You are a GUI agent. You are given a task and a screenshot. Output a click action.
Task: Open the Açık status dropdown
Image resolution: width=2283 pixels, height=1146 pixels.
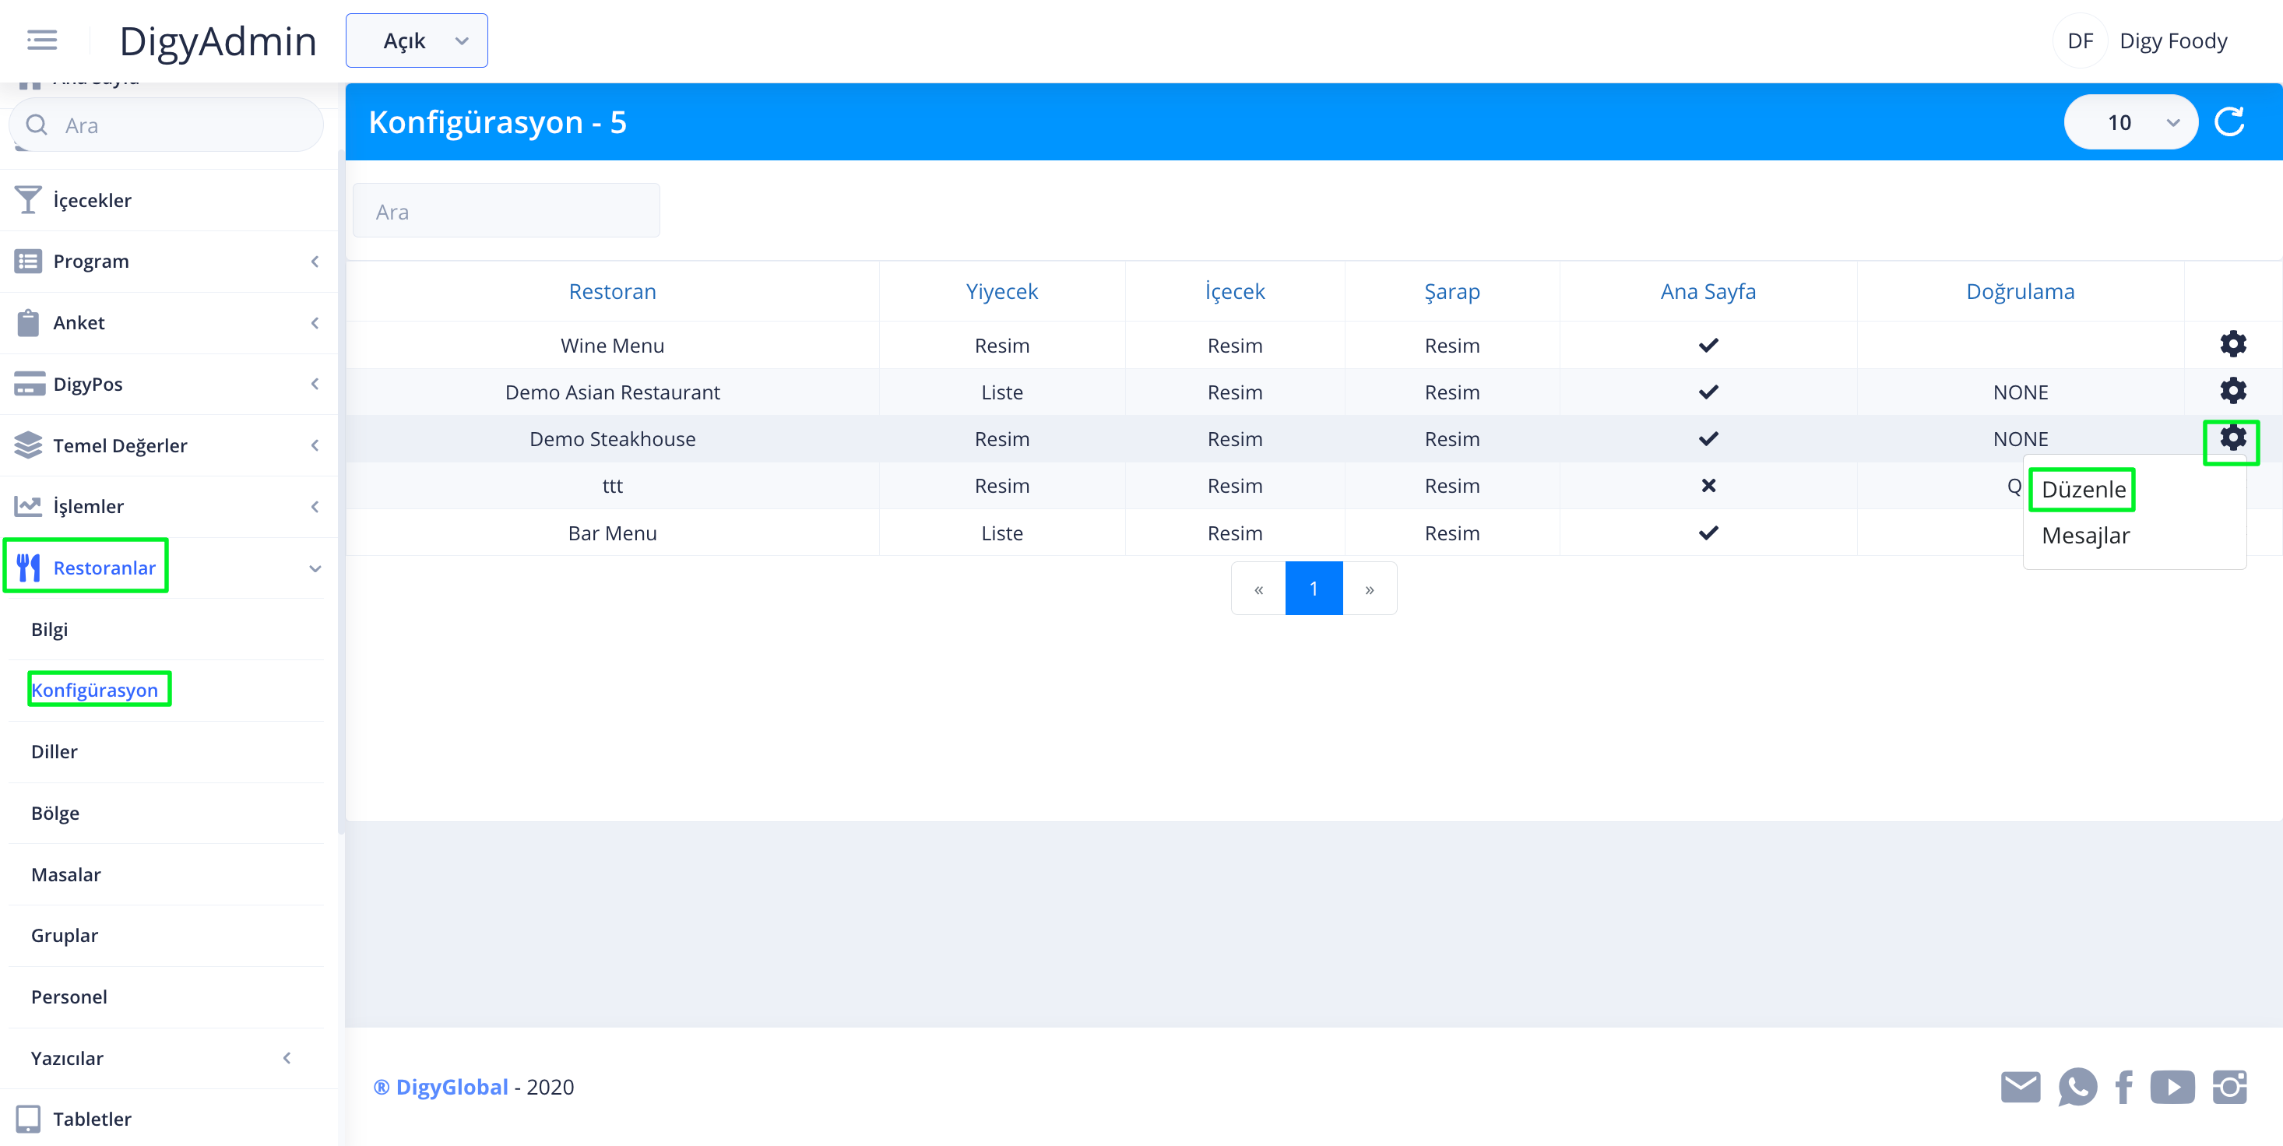[417, 40]
